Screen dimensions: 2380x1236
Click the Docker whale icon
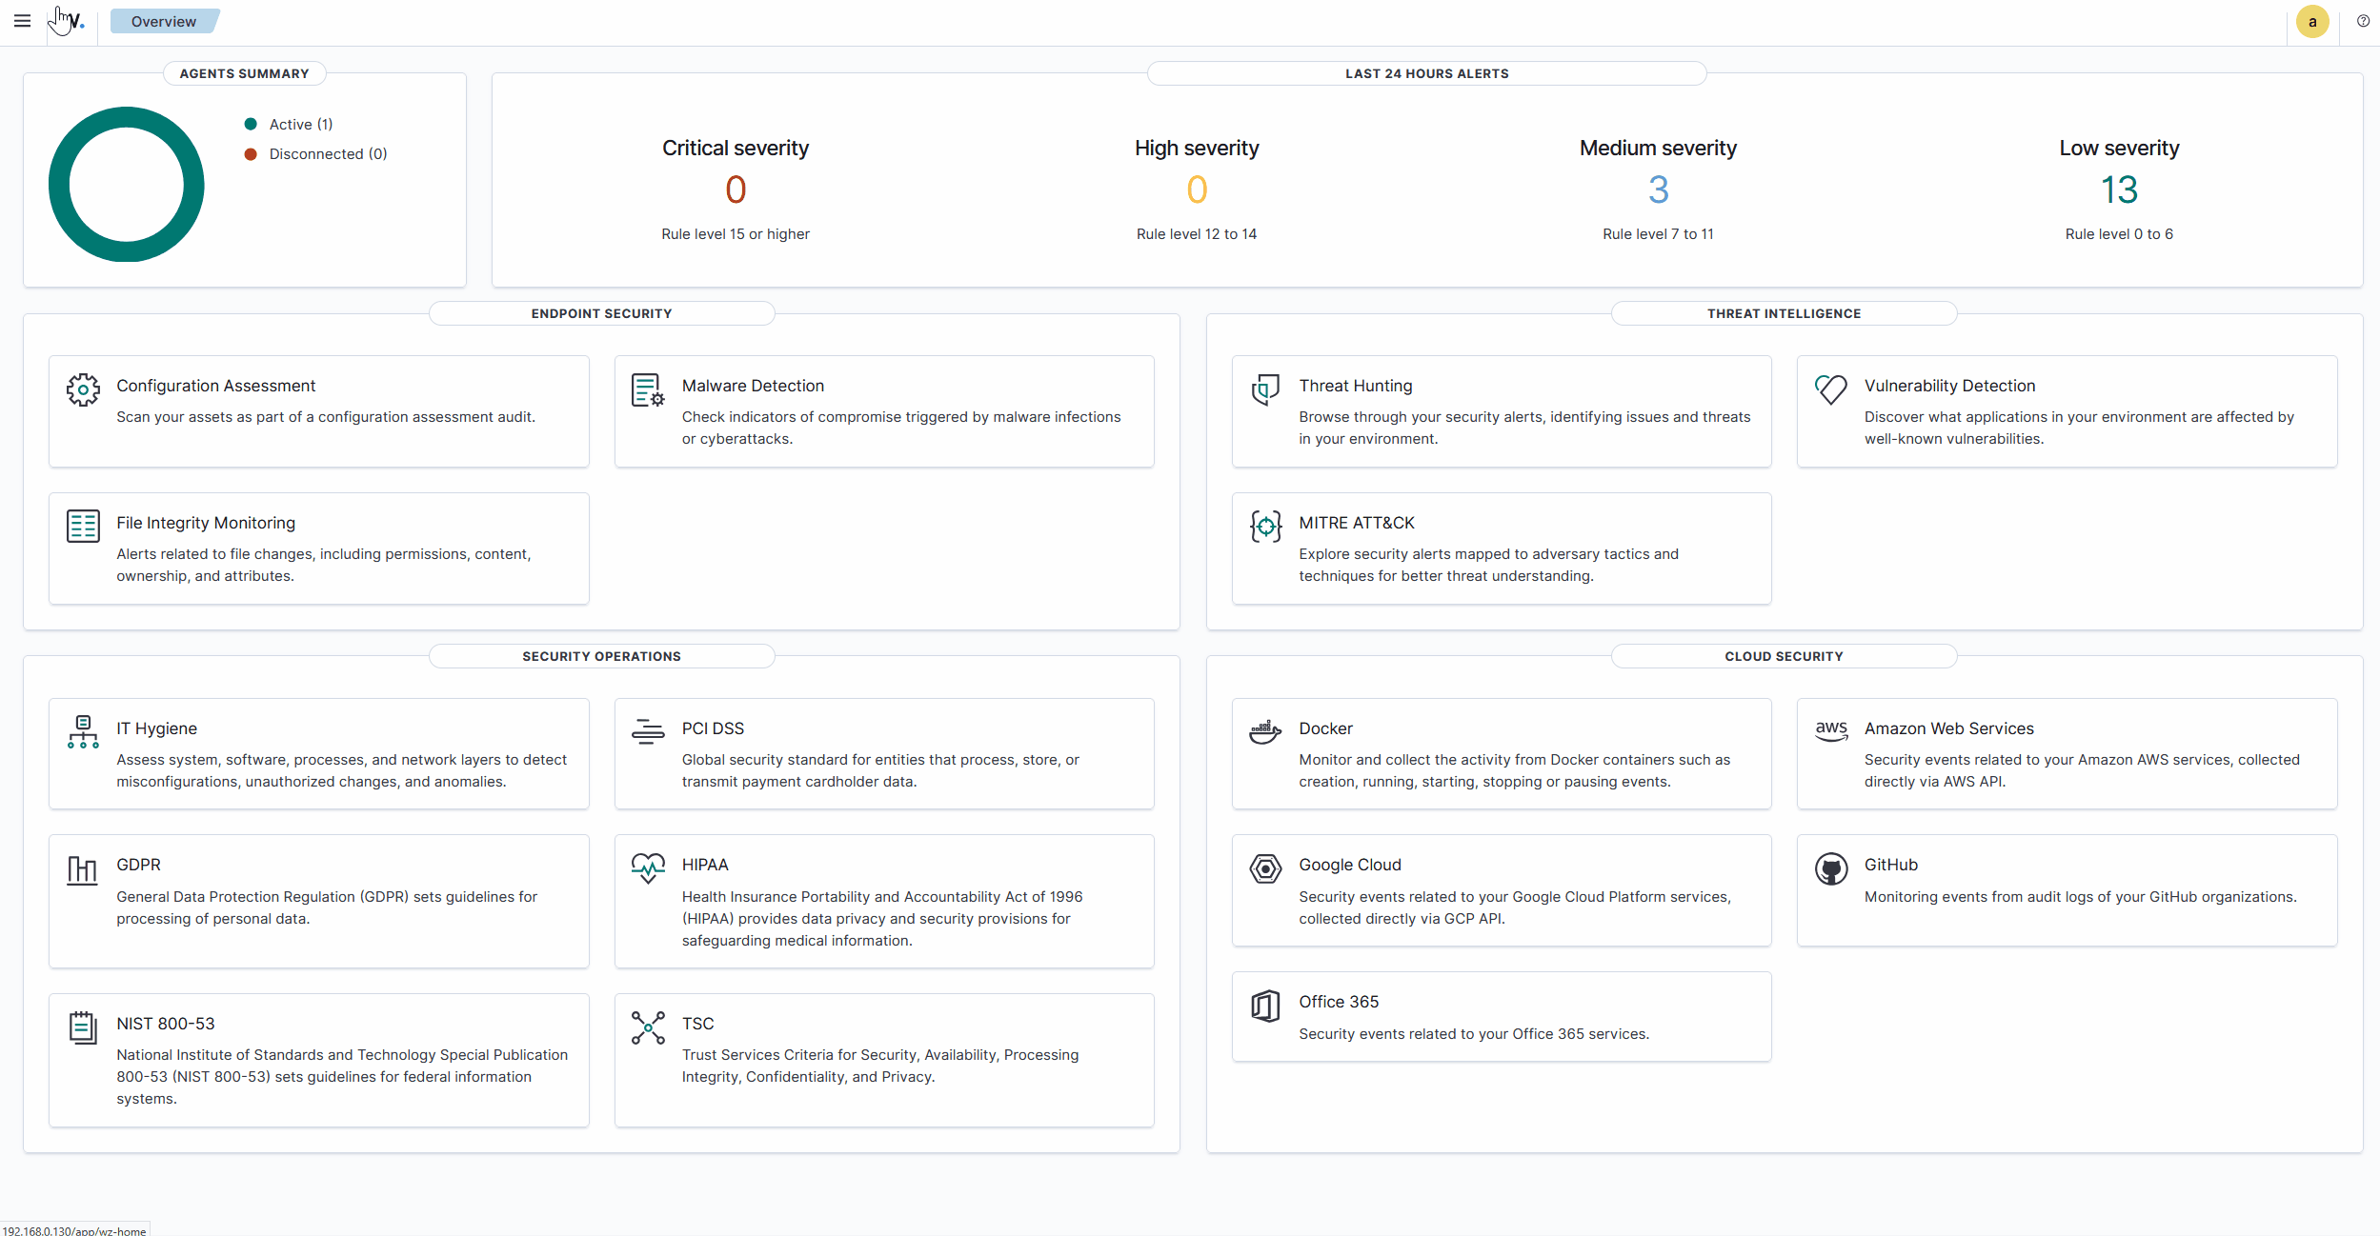pos(1265,731)
